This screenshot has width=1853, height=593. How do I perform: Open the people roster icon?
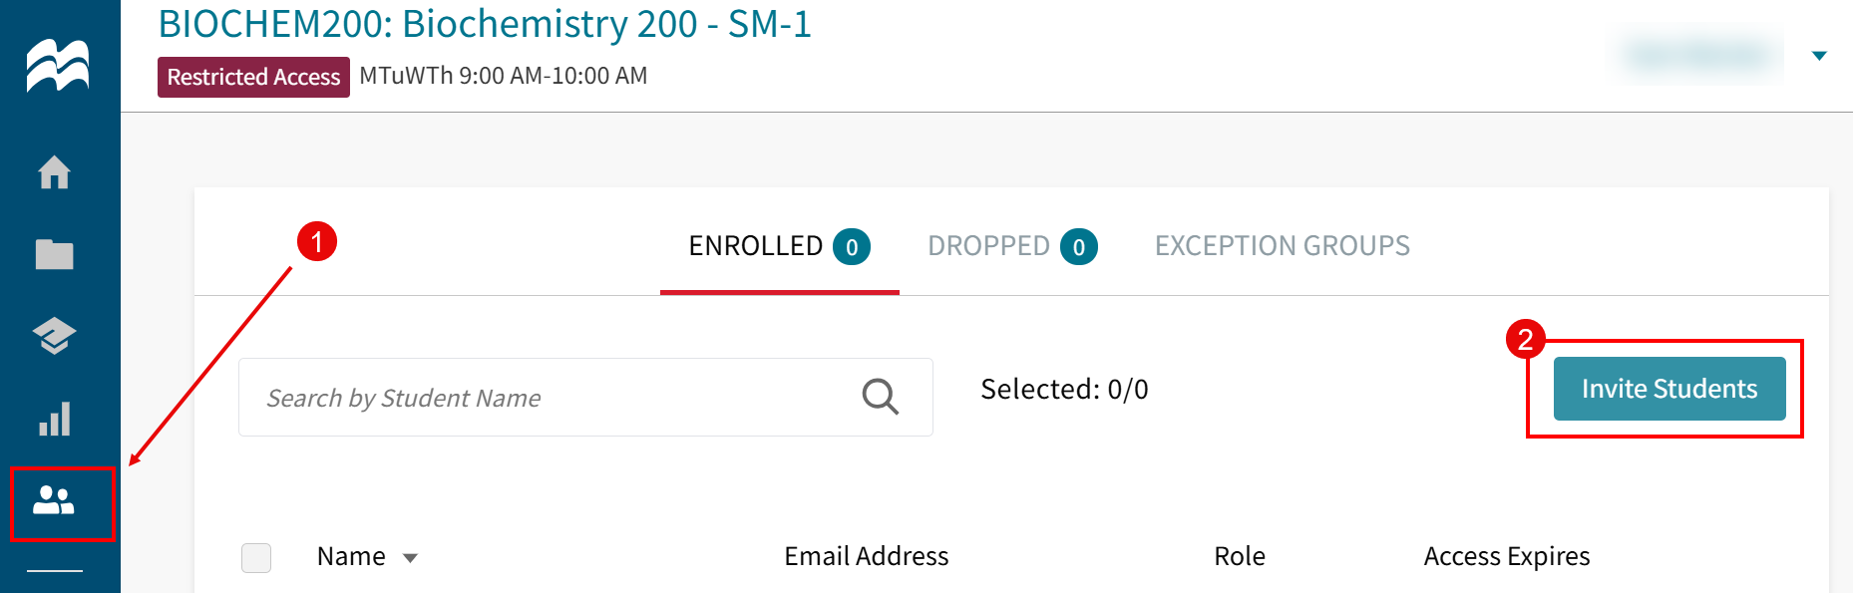[55, 500]
